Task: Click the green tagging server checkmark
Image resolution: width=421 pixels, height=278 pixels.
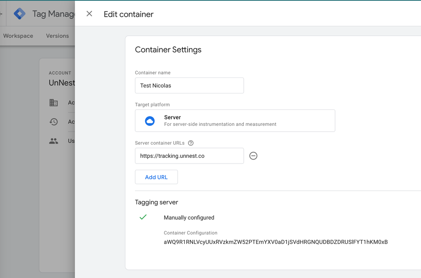Action: 143,217
